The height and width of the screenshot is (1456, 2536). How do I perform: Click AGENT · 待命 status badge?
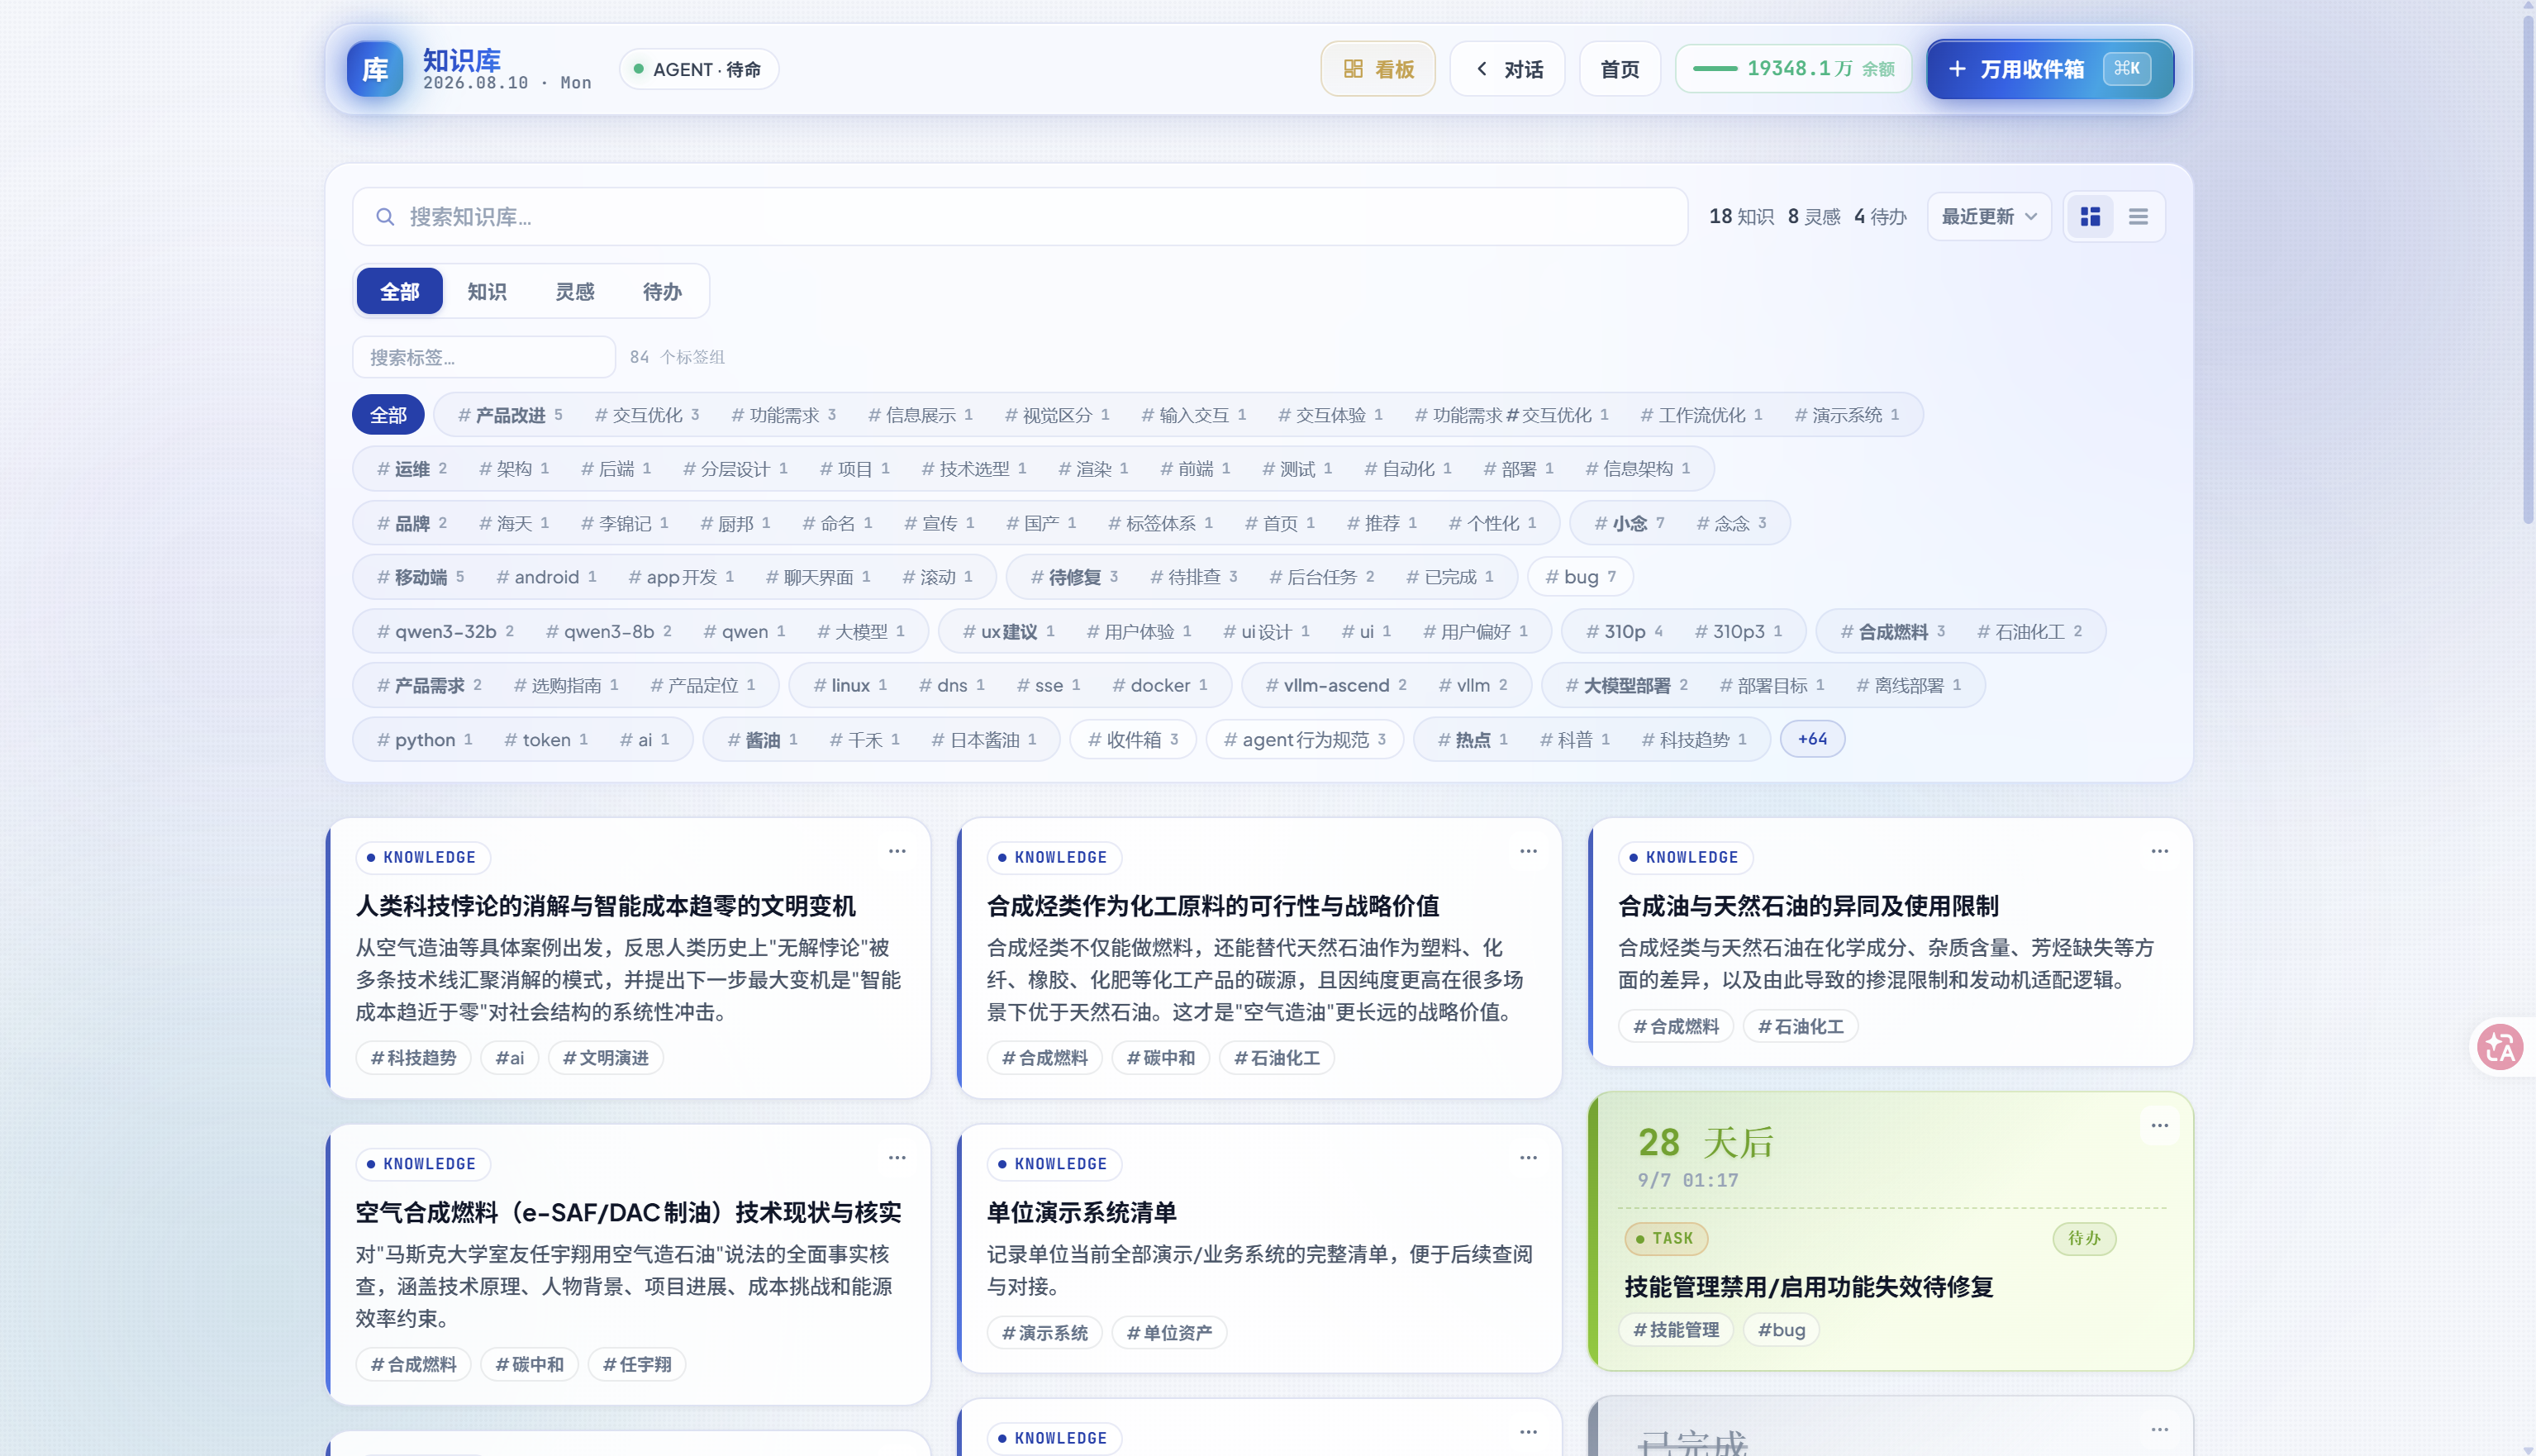tap(698, 69)
